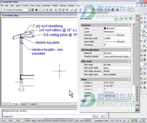Screen dimensions: 147x123
Task: Collapse the General properties section
Action: click(x=129, y=25)
